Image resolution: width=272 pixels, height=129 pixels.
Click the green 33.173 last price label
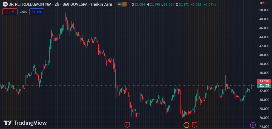[x=264, y=85]
